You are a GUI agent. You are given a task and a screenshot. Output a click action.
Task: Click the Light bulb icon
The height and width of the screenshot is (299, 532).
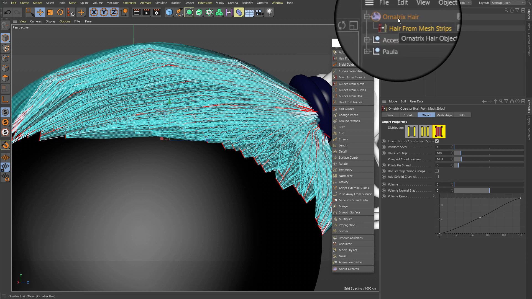click(270, 12)
